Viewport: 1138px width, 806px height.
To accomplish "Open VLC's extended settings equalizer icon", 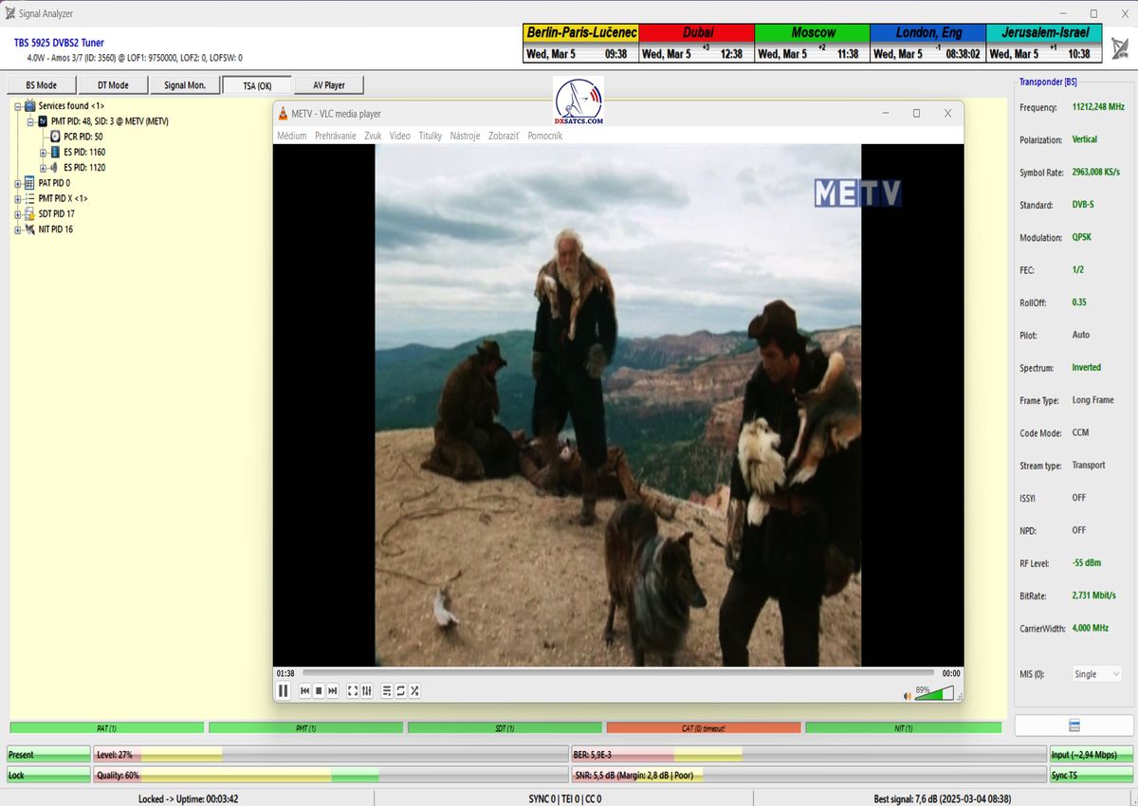I will (368, 690).
